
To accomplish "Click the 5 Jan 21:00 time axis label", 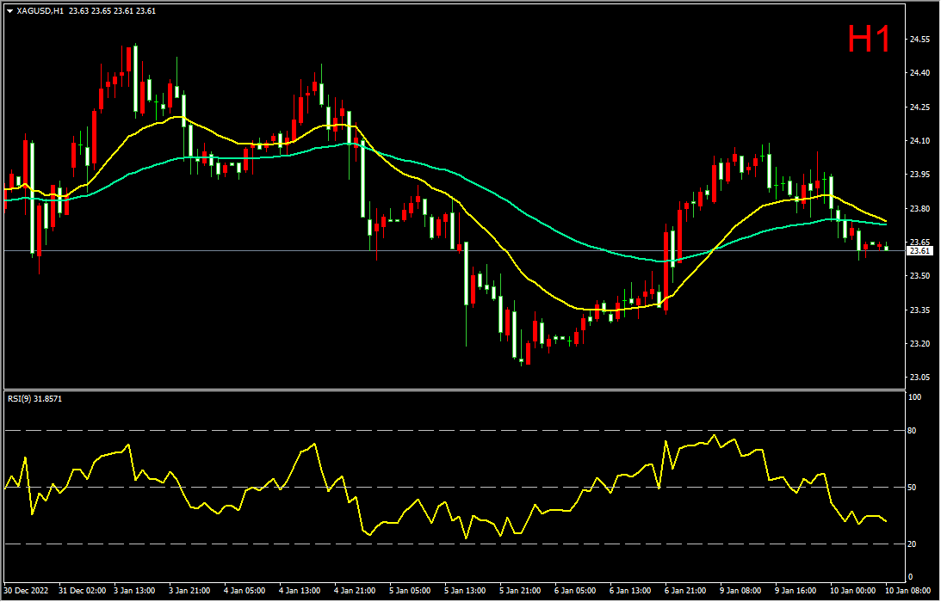I will 520,591.
